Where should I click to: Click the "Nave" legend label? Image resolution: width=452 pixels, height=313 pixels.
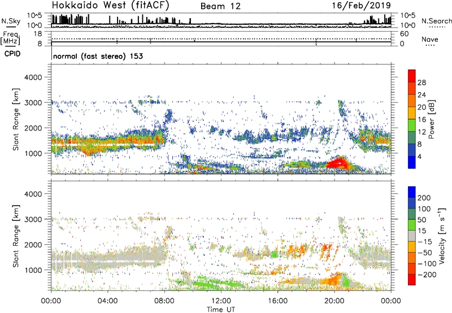(x=429, y=40)
